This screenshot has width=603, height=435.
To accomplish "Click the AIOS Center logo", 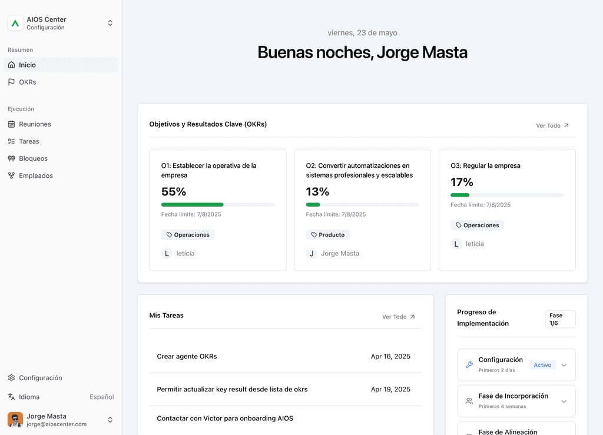I will 15,23.
